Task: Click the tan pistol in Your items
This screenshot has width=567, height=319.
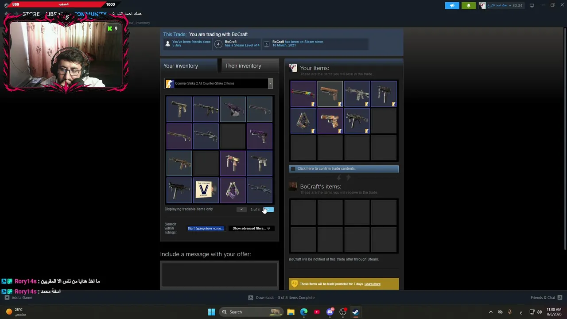Action: pyautogui.click(x=330, y=94)
